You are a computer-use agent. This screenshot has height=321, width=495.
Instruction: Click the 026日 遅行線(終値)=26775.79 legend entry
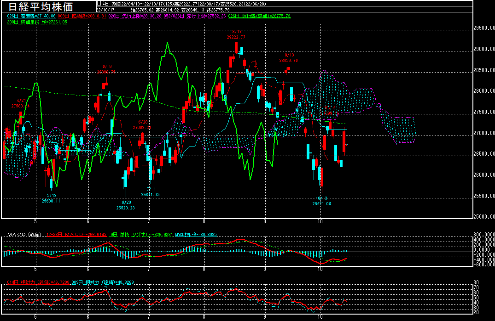(x=259, y=16)
